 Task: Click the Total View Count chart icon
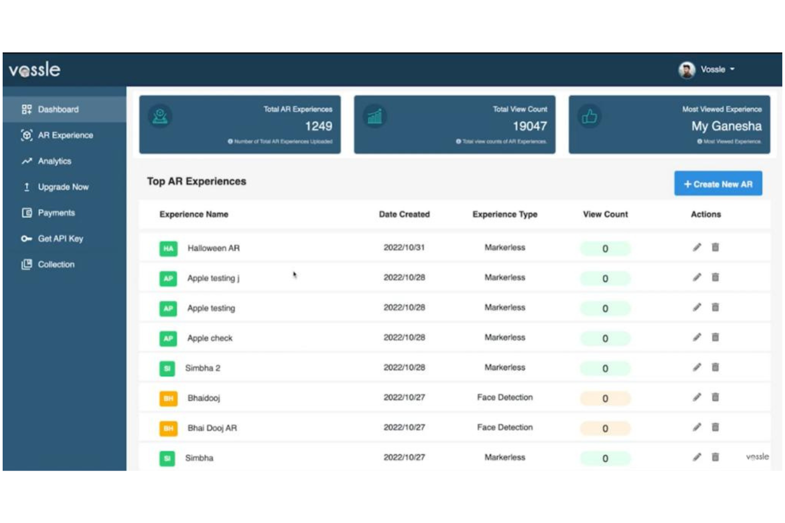pyautogui.click(x=374, y=117)
